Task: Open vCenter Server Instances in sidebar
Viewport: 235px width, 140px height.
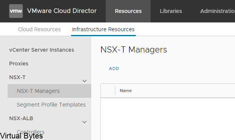Action: (x=41, y=50)
